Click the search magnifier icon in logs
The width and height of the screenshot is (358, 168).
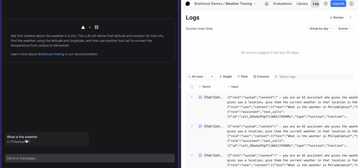(276, 77)
